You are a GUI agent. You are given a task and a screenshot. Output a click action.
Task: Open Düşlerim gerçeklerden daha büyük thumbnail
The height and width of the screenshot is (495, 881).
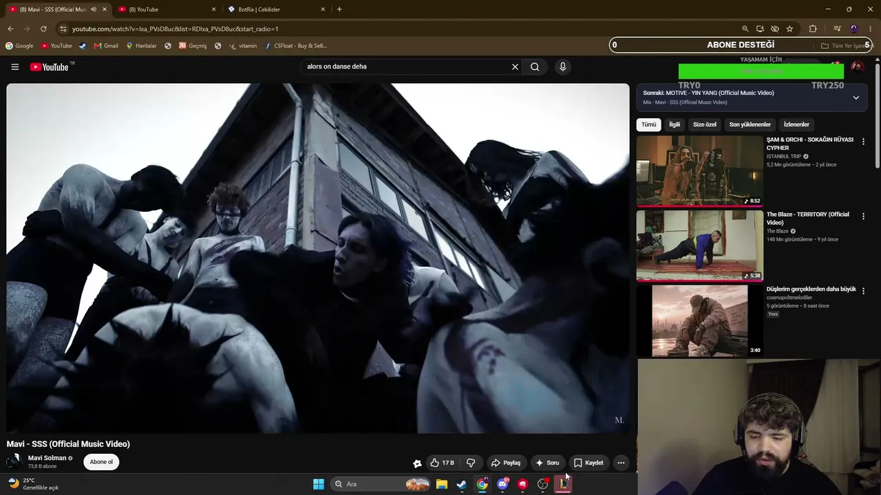(x=699, y=320)
